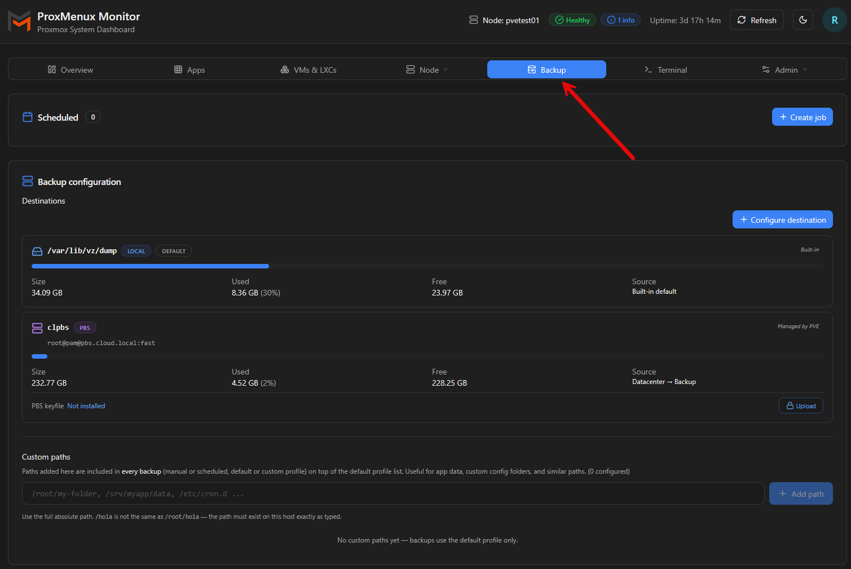Click the 34.09 GB size value
The image size is (851, 569).
[47, 293]
